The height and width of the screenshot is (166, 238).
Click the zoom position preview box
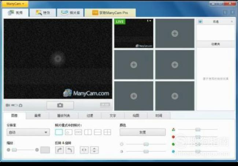45,150
